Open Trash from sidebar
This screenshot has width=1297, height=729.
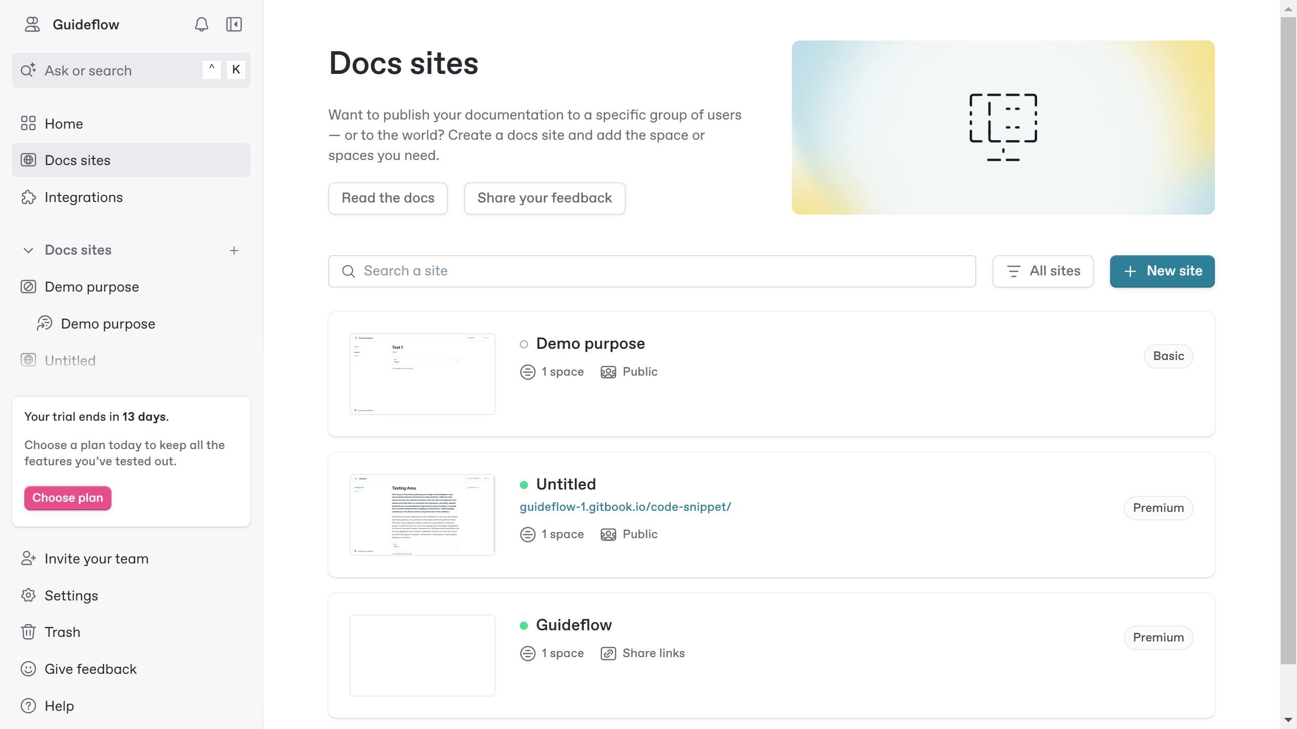[x=131, y=632]
